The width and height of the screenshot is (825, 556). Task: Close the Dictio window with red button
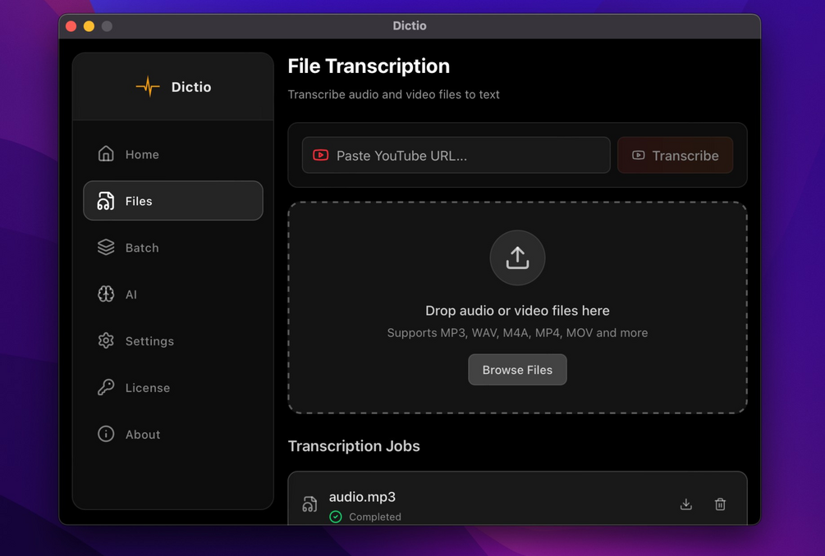71,26
